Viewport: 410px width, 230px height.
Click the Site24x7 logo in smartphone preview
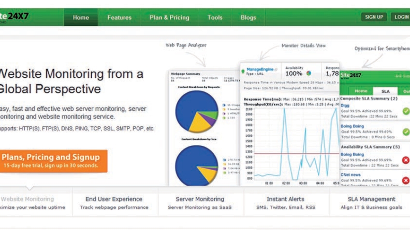350,75
